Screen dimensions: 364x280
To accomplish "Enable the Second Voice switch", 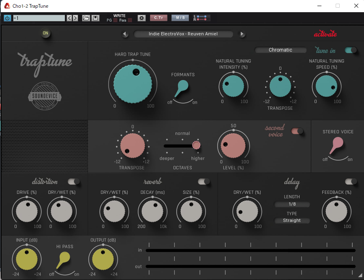I will click(297, 131).
